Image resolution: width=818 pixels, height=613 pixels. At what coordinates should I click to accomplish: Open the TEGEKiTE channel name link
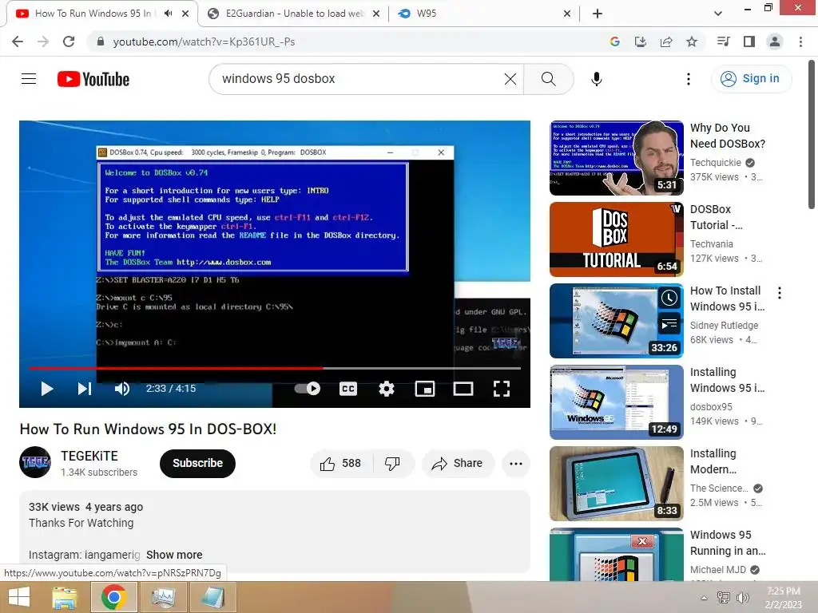[89, 456]
